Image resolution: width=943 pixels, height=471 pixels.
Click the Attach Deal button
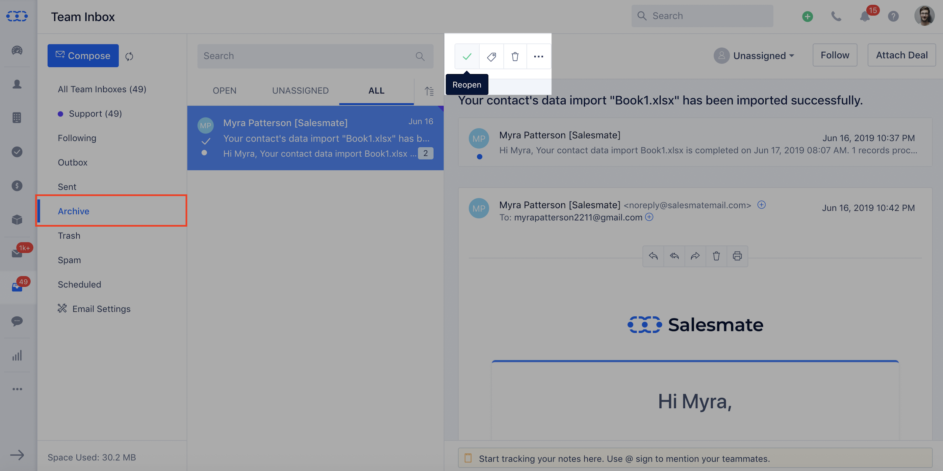901,55
